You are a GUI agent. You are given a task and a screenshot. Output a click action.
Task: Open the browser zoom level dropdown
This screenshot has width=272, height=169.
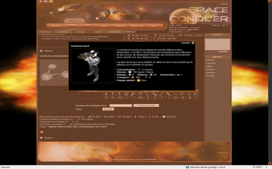[x=266, y=167]
